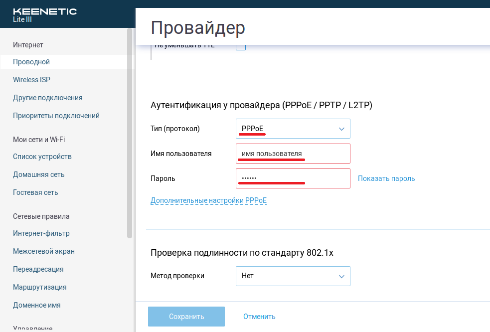
Task: Click the sidebar scrollbar handle
Action: [x=130, y=133]
